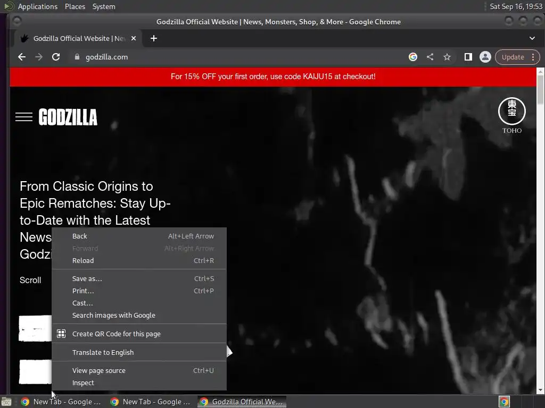Open the Google icon in address bar
Viewport: 545px width, 408px height.
[x=412, y=57]
